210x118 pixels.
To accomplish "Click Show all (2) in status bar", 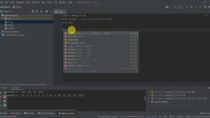I will (151, 117).
